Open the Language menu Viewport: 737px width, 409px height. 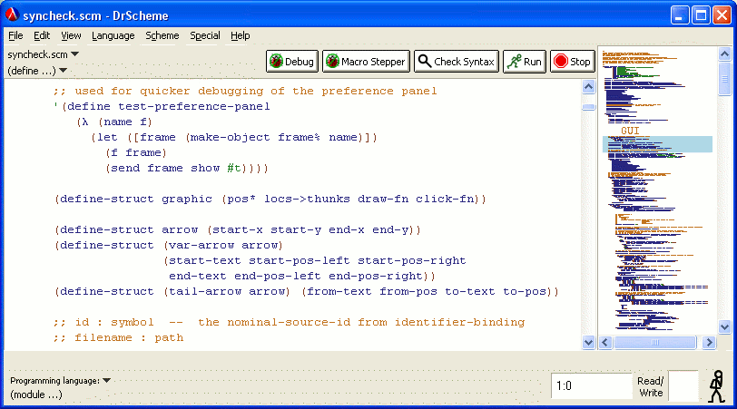[x=113, y=35]
